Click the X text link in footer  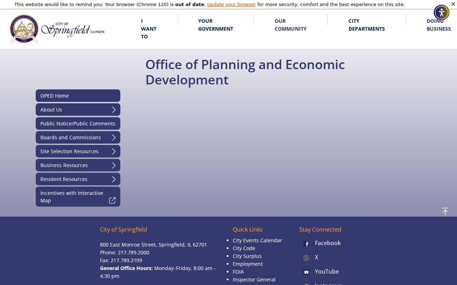click(x=316, y=257)
